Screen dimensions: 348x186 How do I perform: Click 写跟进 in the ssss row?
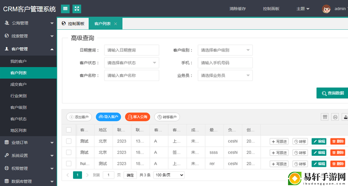(279, 153)
